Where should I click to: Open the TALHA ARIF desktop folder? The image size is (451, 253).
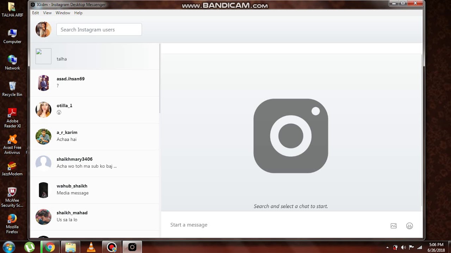point(12,10)
